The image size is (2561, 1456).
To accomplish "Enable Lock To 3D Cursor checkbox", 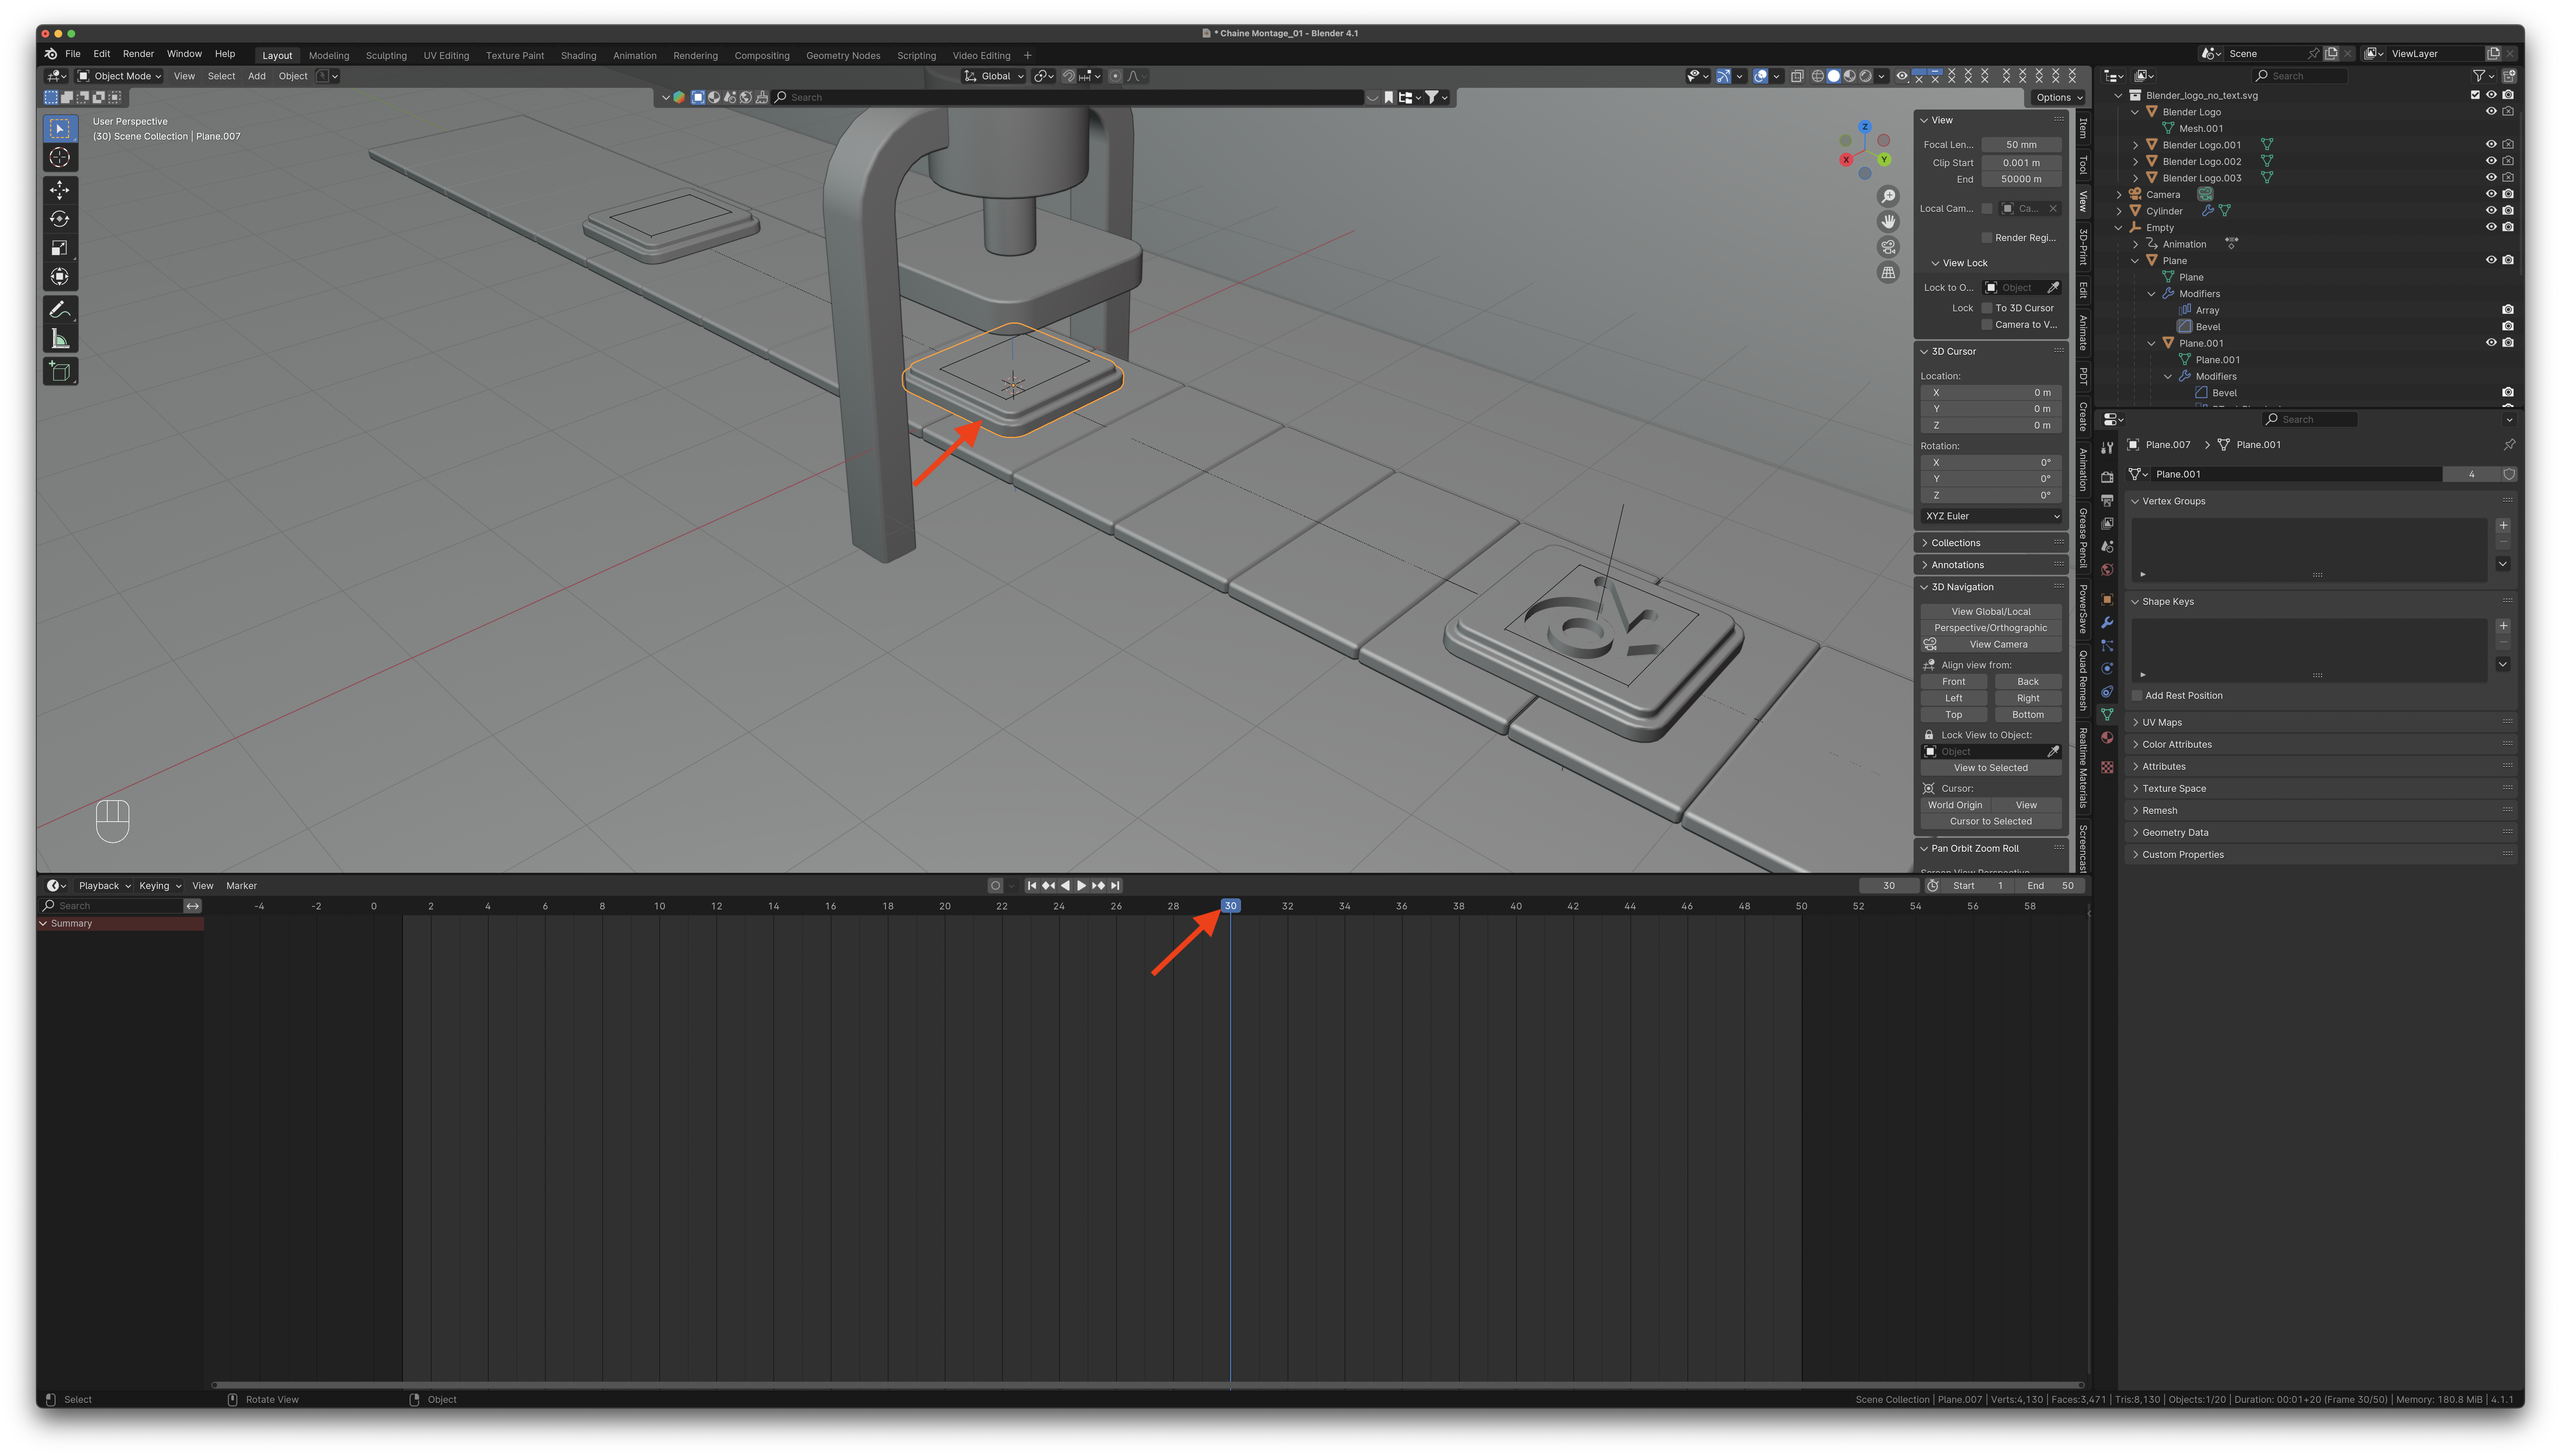I will [1987, 308].
